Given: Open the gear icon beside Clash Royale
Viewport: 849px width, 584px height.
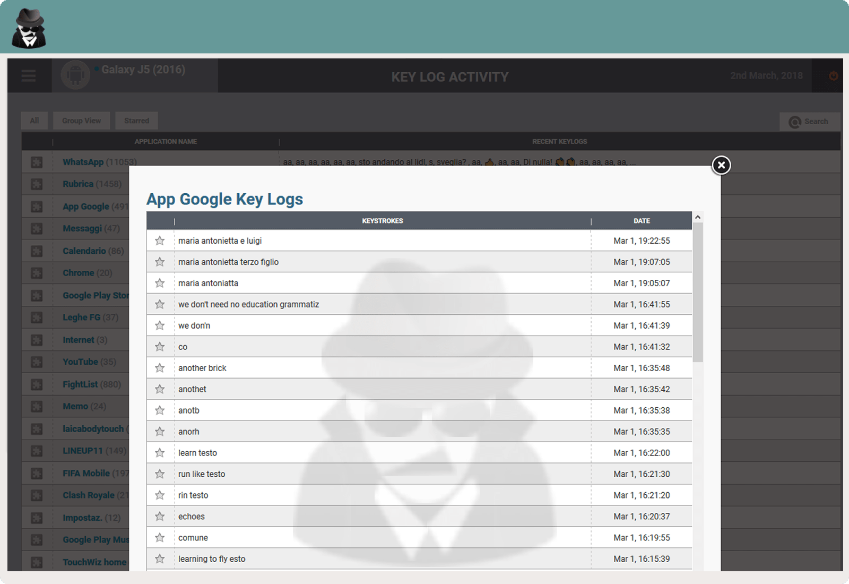Looking at the screenshot, I should 36,495.
